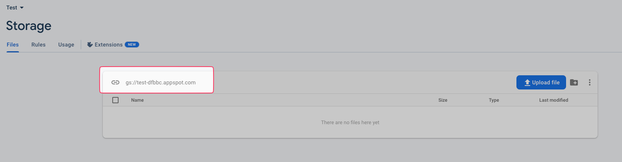Click the "There are no files here yet" message
Image resolution: width=622 pixels, height=162 pixels.
coord(350,123)
